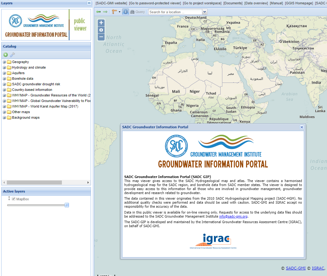Expand the Aquifers folder
The height and width of the screenshot is (276, 327).
(x=4, y=73)
